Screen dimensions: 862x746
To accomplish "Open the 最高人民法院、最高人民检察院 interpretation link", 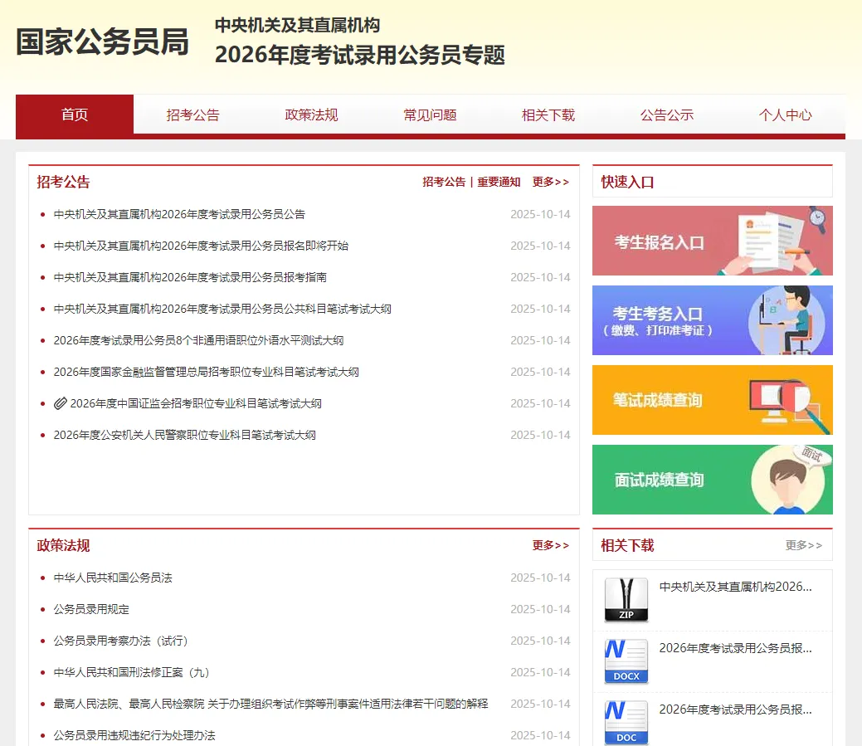I will pyautogui.click(x=270, y=704).
